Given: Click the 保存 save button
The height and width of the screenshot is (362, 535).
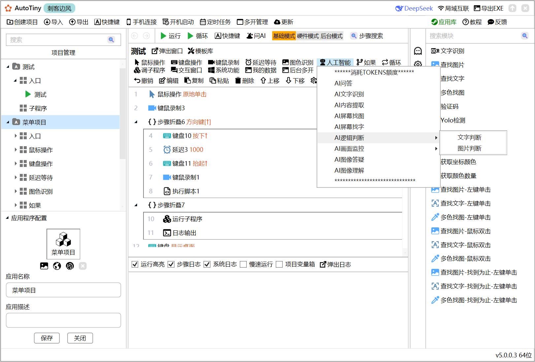Looking at the screenshot, I should point(47,338).
